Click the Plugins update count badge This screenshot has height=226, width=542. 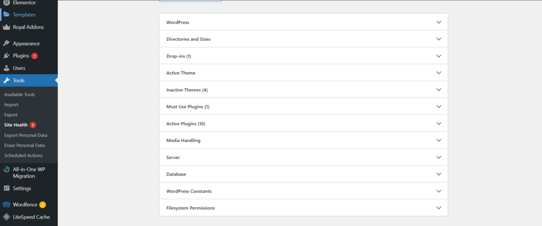point(34,56)
